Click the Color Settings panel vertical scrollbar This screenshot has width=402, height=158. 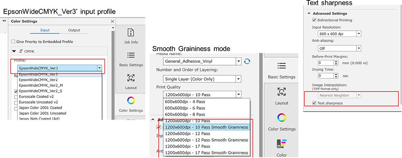(x=113, y=75)
